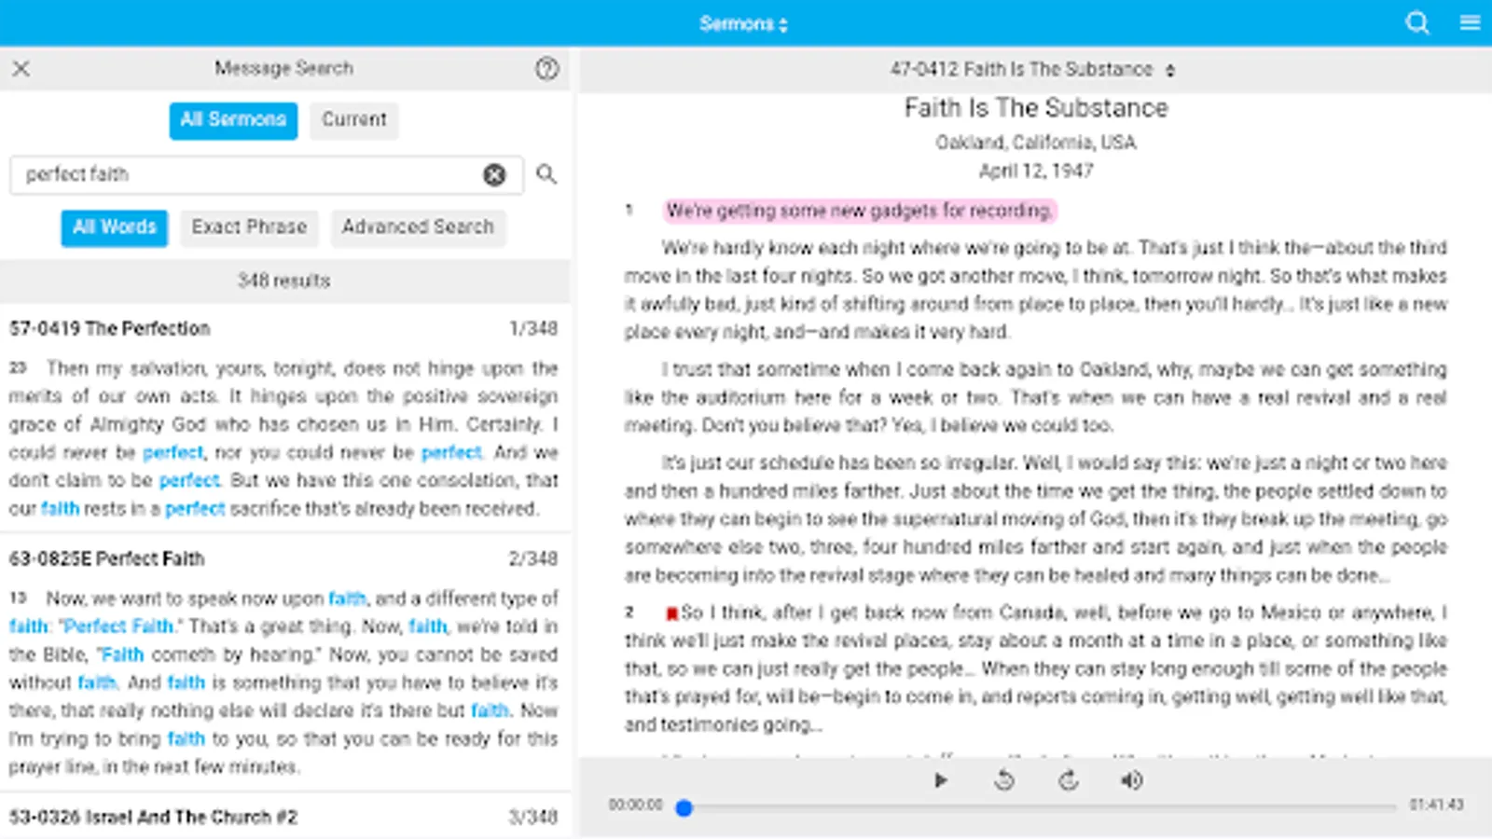Open the Sermons selector in the title bar
This screenshot has width=1492, height=839.
click(742, 22)
